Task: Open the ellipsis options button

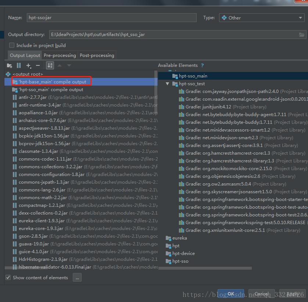Action: pyautogui.click(x=77, y=278)
